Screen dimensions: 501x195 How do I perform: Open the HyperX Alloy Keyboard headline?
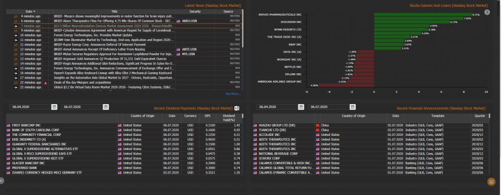113,73
